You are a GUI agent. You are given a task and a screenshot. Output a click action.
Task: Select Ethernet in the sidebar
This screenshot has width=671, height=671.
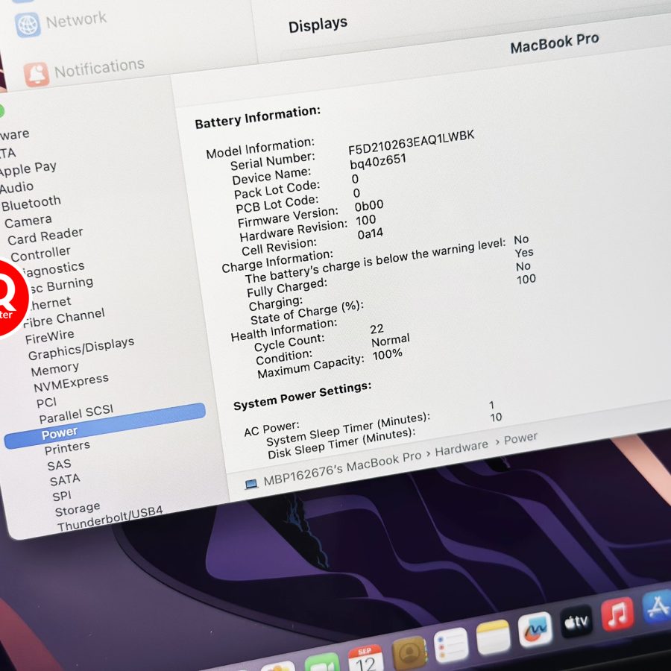click(50, 303)
